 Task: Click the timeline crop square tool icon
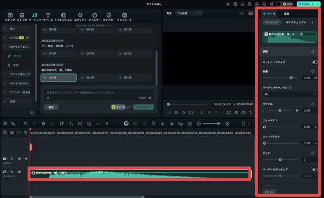[80, 123]
